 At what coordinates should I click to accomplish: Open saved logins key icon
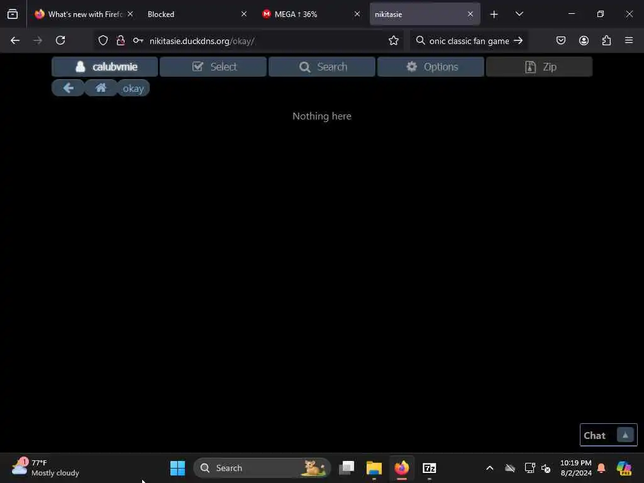click(x=138, y=40)
